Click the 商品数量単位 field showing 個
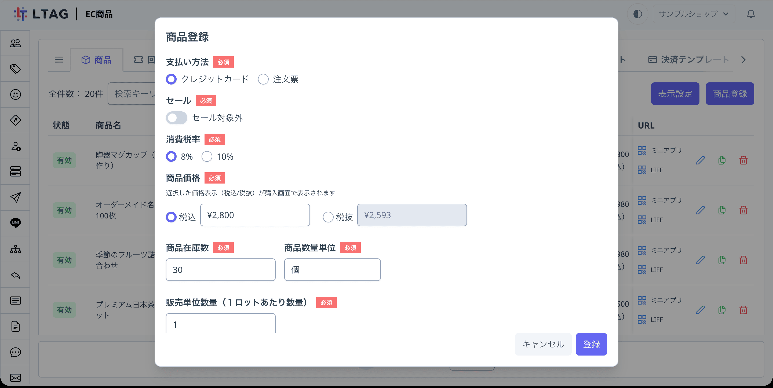This screenshot has height=388, width=773. [x=332, y=269]
